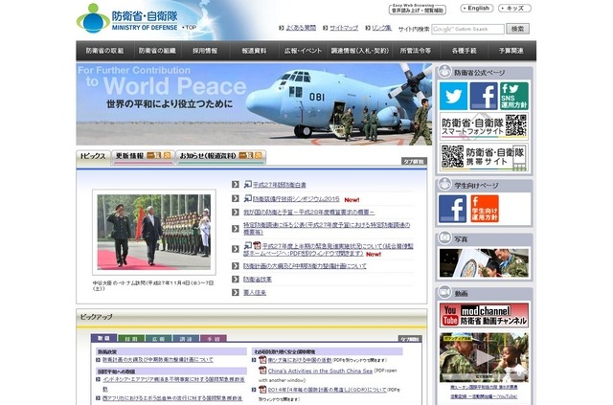The image size is (613, 405).
Task: Open 我が国の防衛と予算 平成28年度概算要求 link
Action: point(308,213)
